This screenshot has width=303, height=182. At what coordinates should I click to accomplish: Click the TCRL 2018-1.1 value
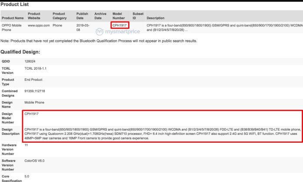coord(35,68)
